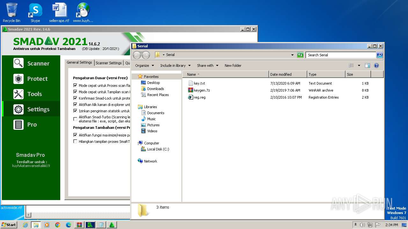The image size is (408, 229).
Task: Open the Share with dropdown
Action: click(x=208, y=66)
